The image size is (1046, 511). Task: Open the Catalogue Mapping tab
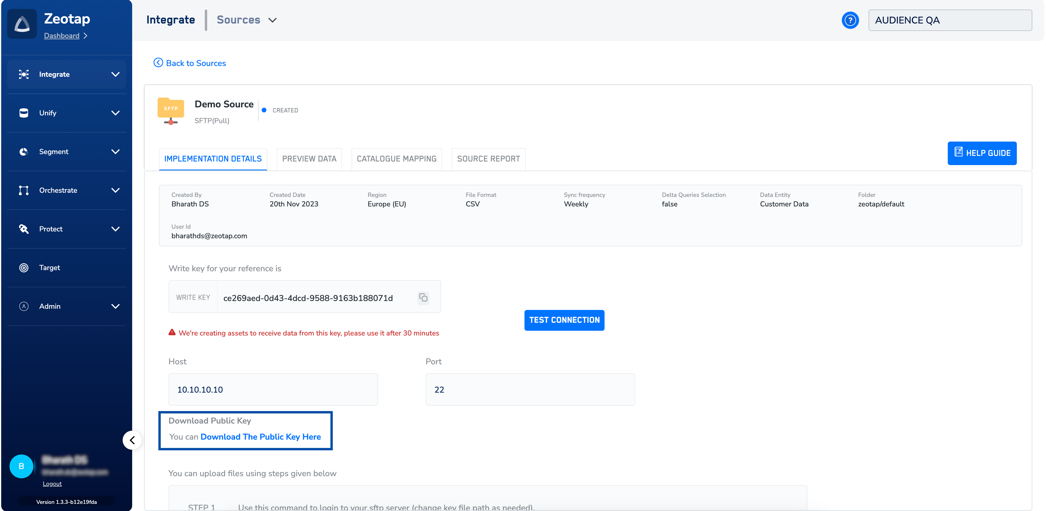396,159
